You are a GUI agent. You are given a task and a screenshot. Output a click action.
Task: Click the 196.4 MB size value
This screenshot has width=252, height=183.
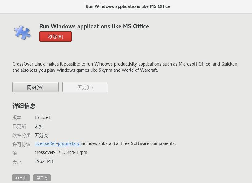pyautogui.click(x=44, y=161)
